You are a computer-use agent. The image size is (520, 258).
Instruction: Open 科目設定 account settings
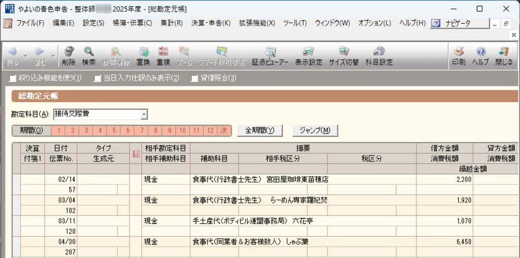(379, 51)
